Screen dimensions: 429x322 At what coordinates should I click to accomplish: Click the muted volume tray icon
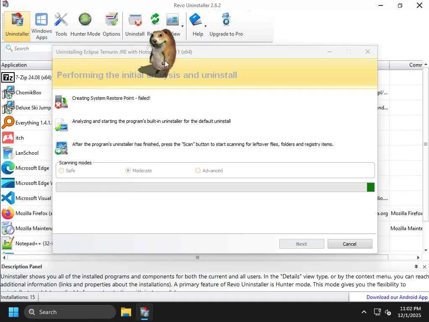coord(388,312)
